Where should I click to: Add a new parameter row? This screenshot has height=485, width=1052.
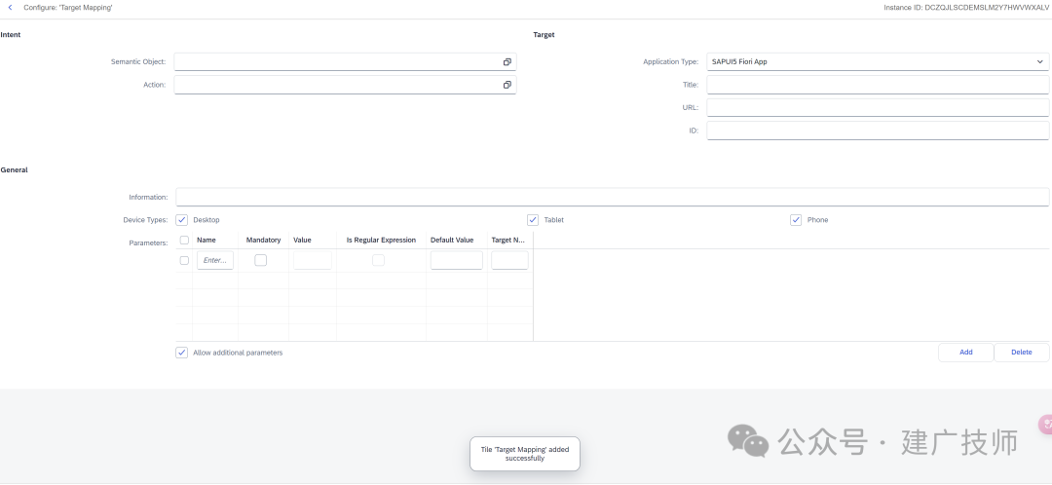[x=965, y=353]
